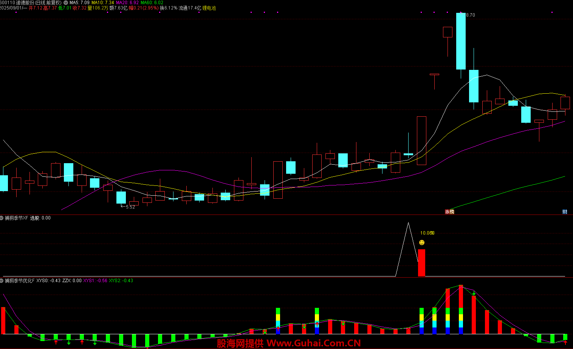
Task: Open the 锂电池 sector link
Action: coord(209,8)
